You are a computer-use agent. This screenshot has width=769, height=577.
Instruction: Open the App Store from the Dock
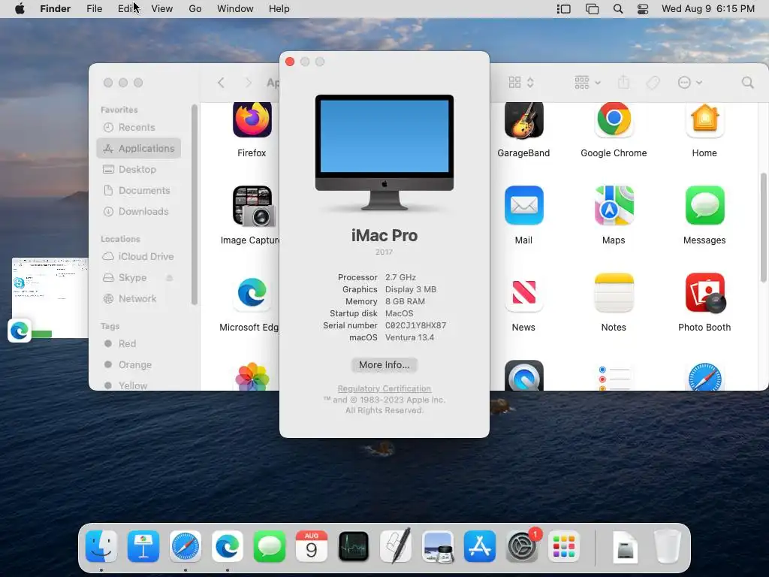pyautogui.click(x=480, y=546)
